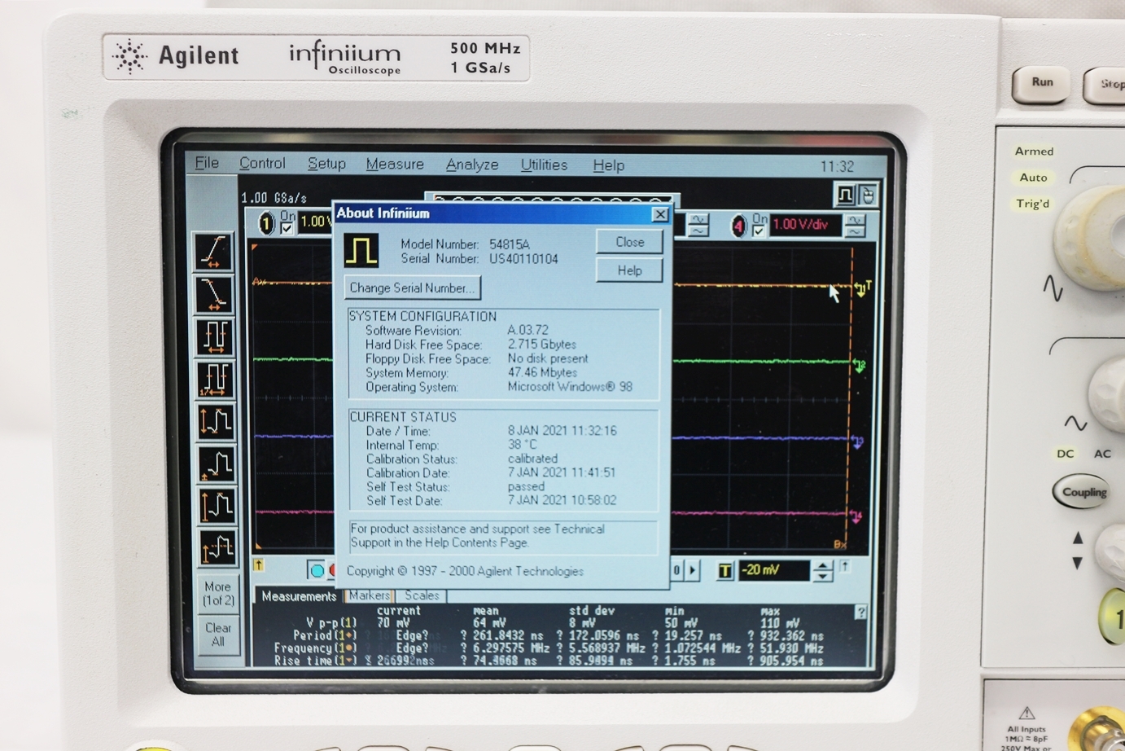Open the Measure menu
Screen dimensions: 1125x751
395,165
